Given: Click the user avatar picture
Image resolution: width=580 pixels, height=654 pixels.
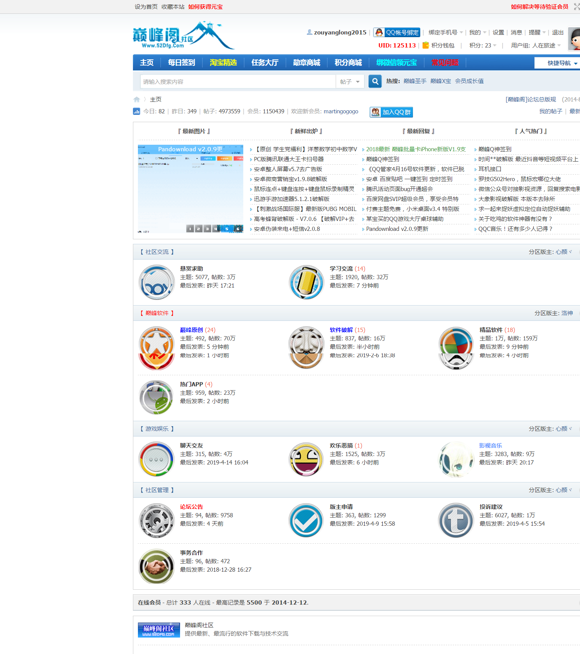Looking at the screenshot, I should 574,39.
